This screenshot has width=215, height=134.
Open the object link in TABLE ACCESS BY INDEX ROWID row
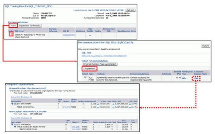[x=76, y=127]
